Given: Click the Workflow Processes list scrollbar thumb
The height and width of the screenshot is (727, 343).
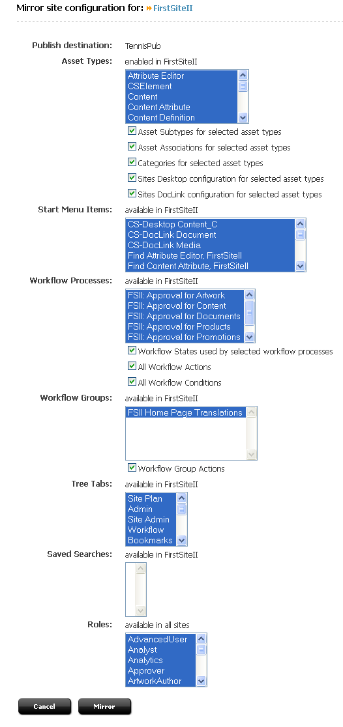Looking at the screenshot, I should (x=249, y=311).
